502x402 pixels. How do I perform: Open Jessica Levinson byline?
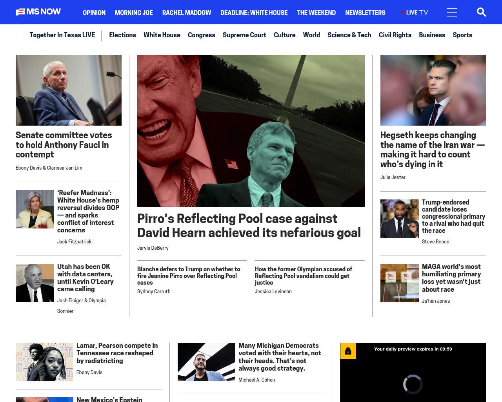tap(273, 291)
